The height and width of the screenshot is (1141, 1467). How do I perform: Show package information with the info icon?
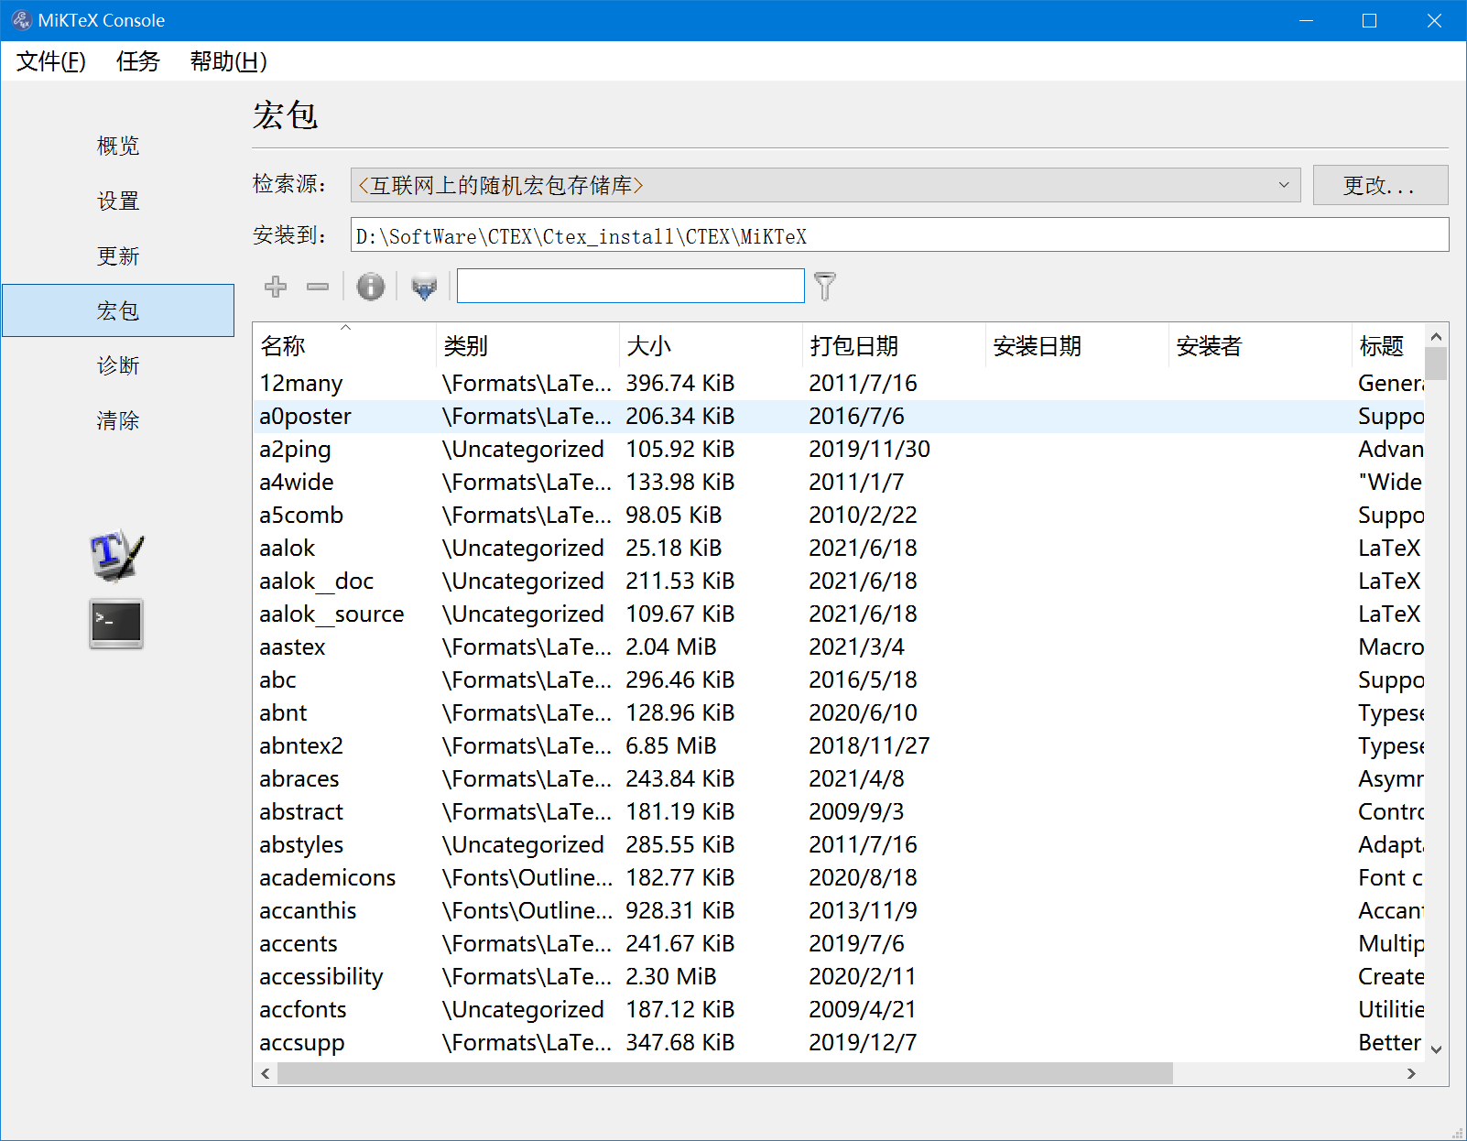371,287
